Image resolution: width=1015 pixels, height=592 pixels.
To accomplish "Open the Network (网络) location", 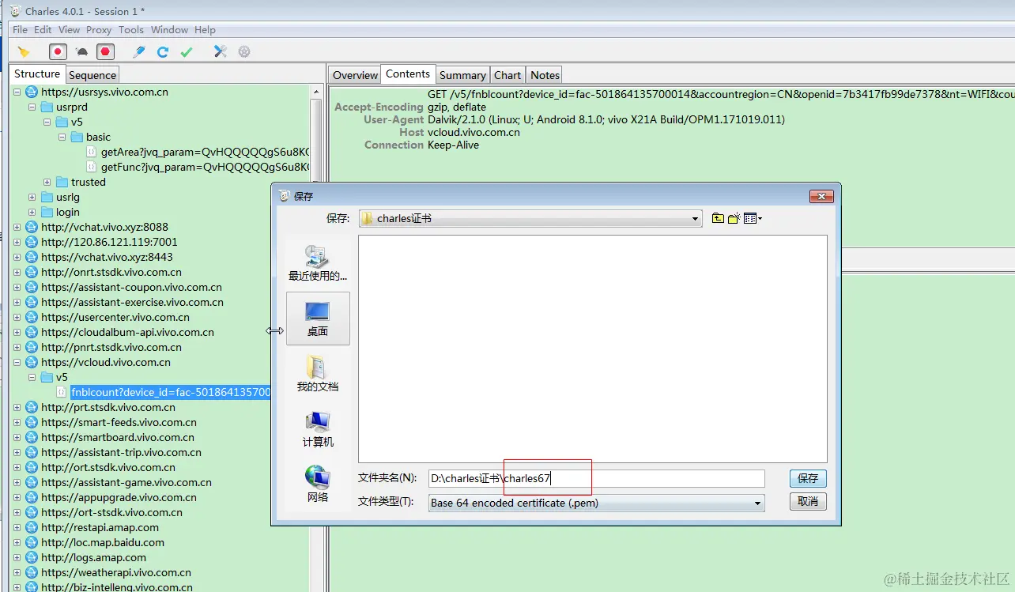I will pyautogui.click(x=318, y=484).
